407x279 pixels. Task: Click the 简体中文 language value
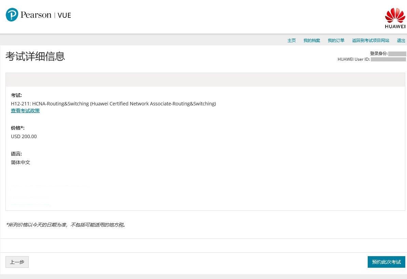pos(21,162)
